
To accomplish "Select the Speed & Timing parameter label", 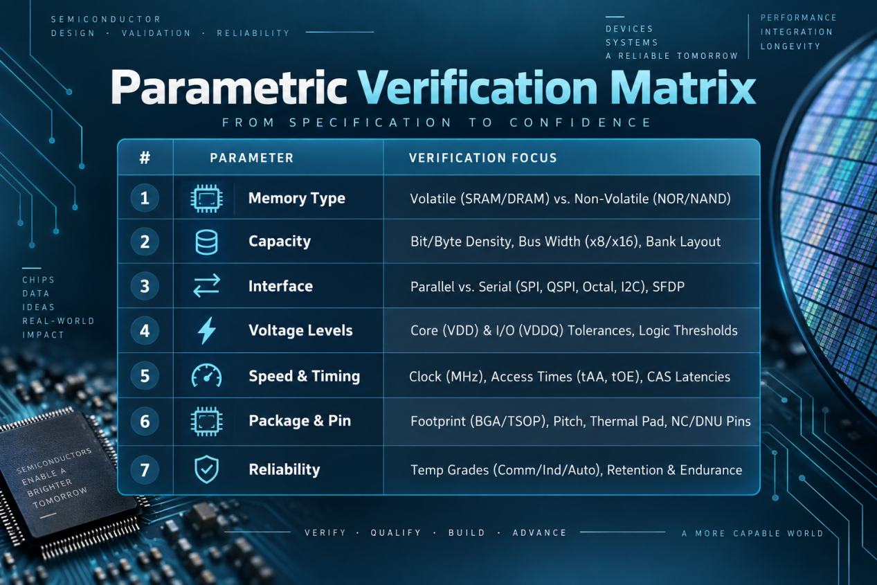I will coord(304,376).
